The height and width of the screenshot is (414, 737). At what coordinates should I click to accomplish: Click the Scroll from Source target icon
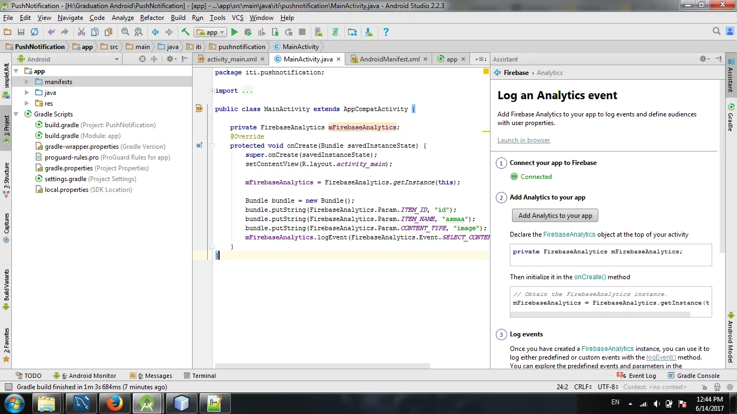tap(142, 59)
